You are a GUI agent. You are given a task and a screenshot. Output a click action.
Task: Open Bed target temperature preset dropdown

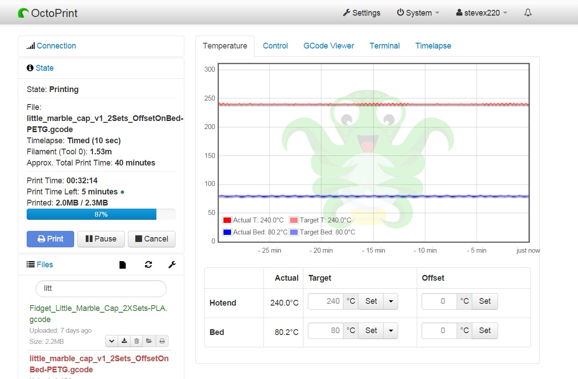point(391,331)
